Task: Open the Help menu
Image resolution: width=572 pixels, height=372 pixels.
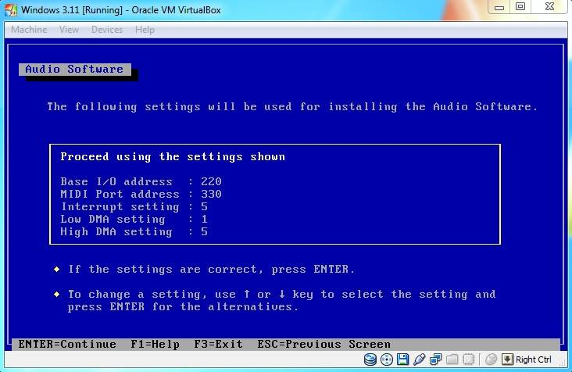Action: pos(145,30)
